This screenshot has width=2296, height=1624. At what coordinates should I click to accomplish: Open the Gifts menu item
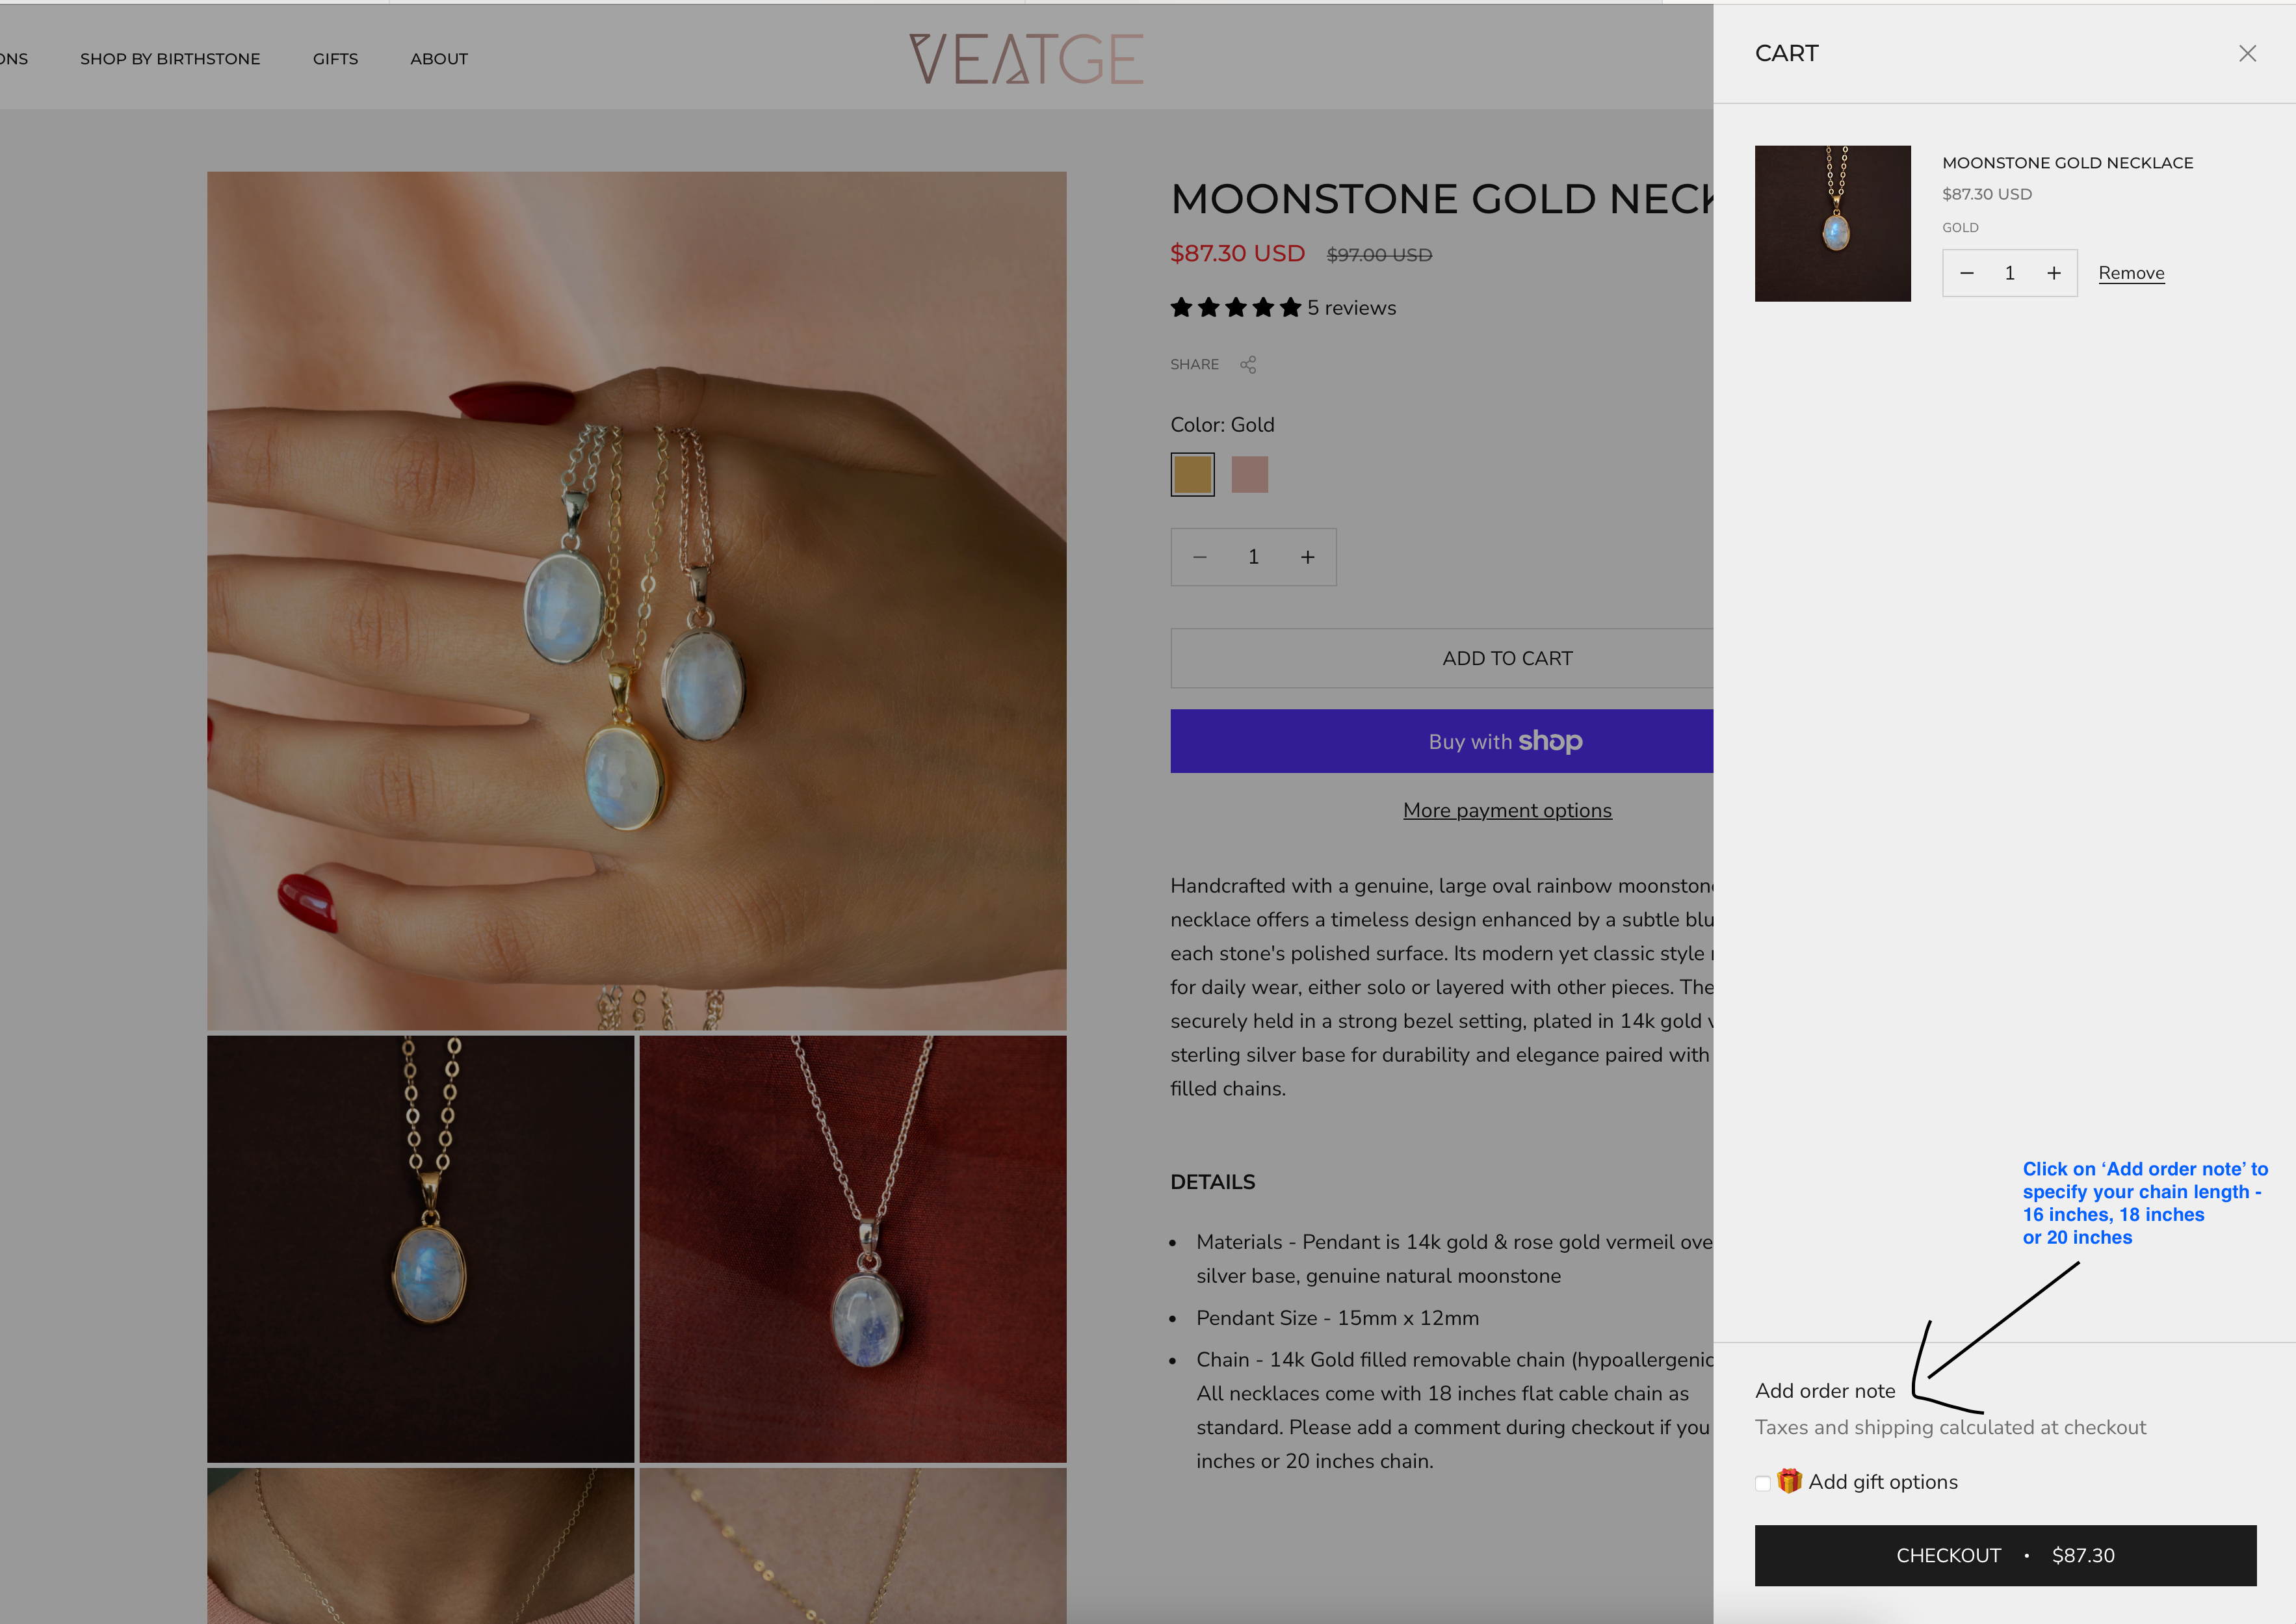point(335,59)
